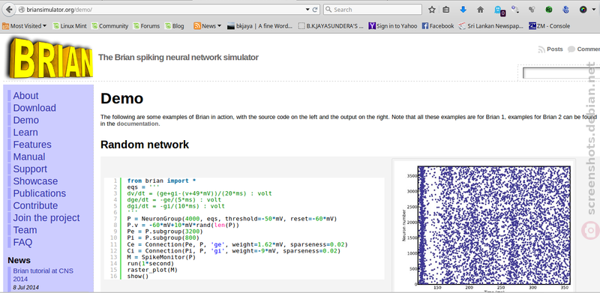Open the Community bookmark

pyautogui.click(x=109, y=26)
